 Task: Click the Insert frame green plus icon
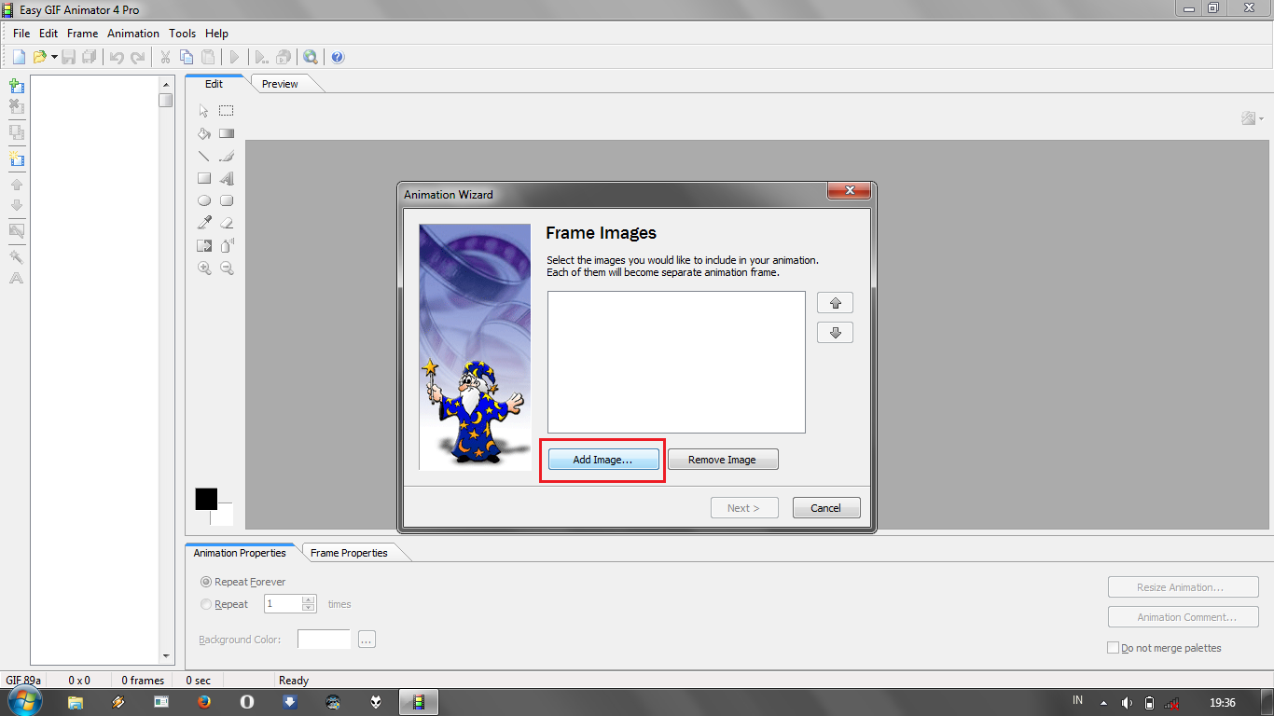pyautogui.click(x=16, y=86)
